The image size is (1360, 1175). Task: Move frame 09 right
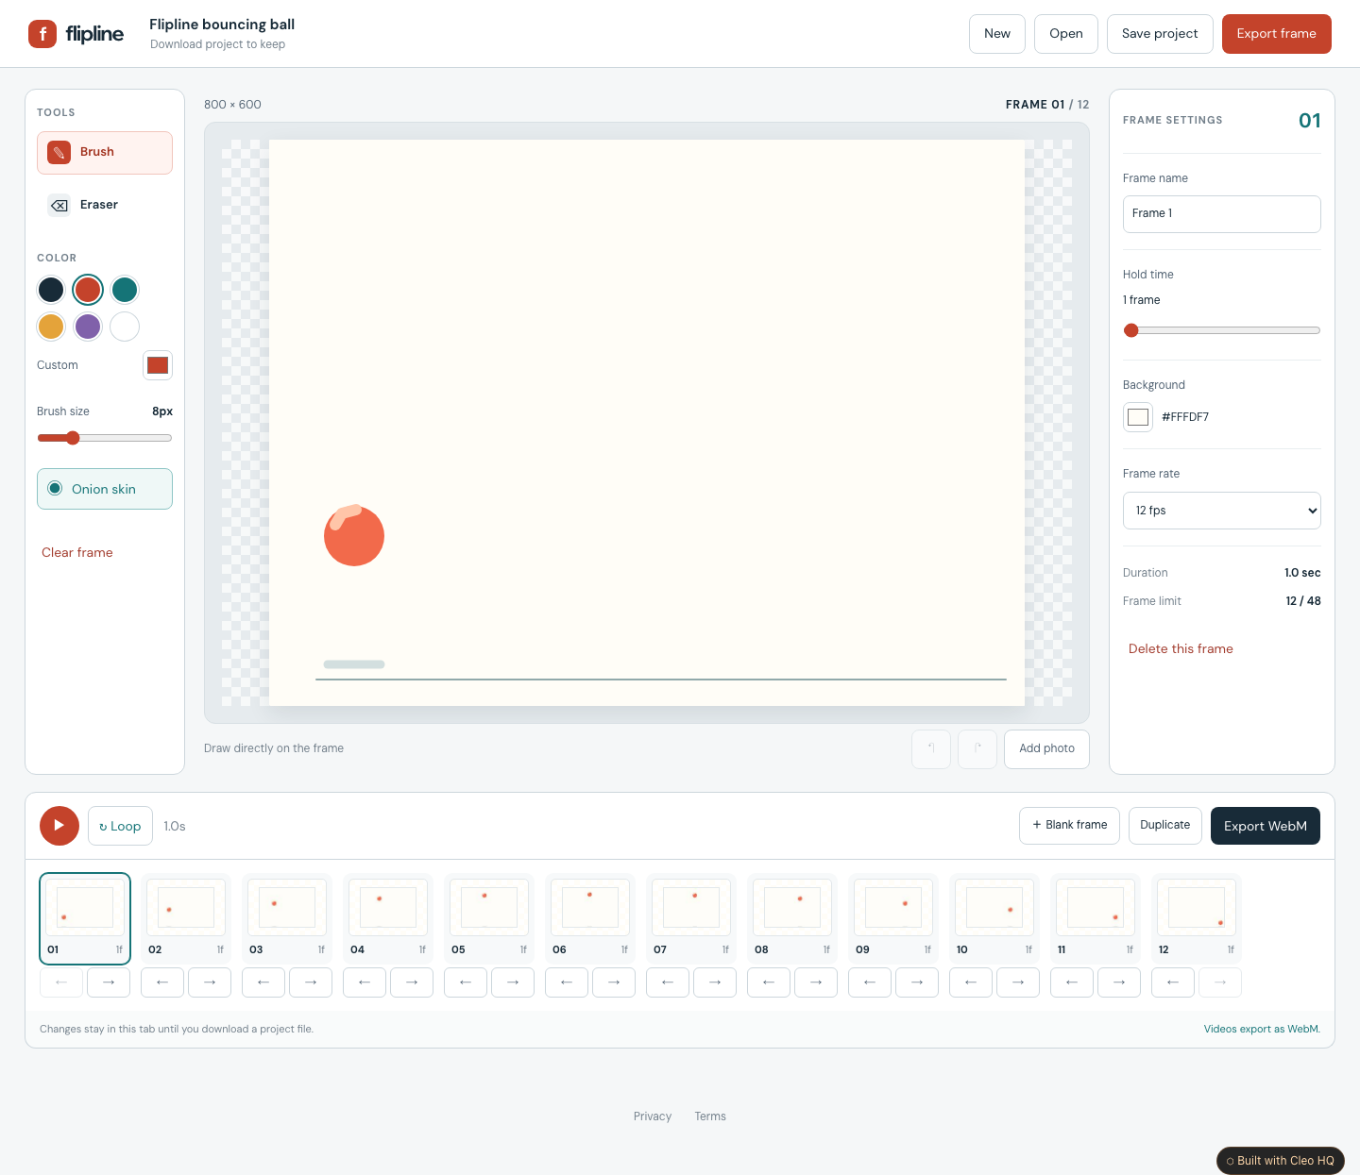point(917,982)
